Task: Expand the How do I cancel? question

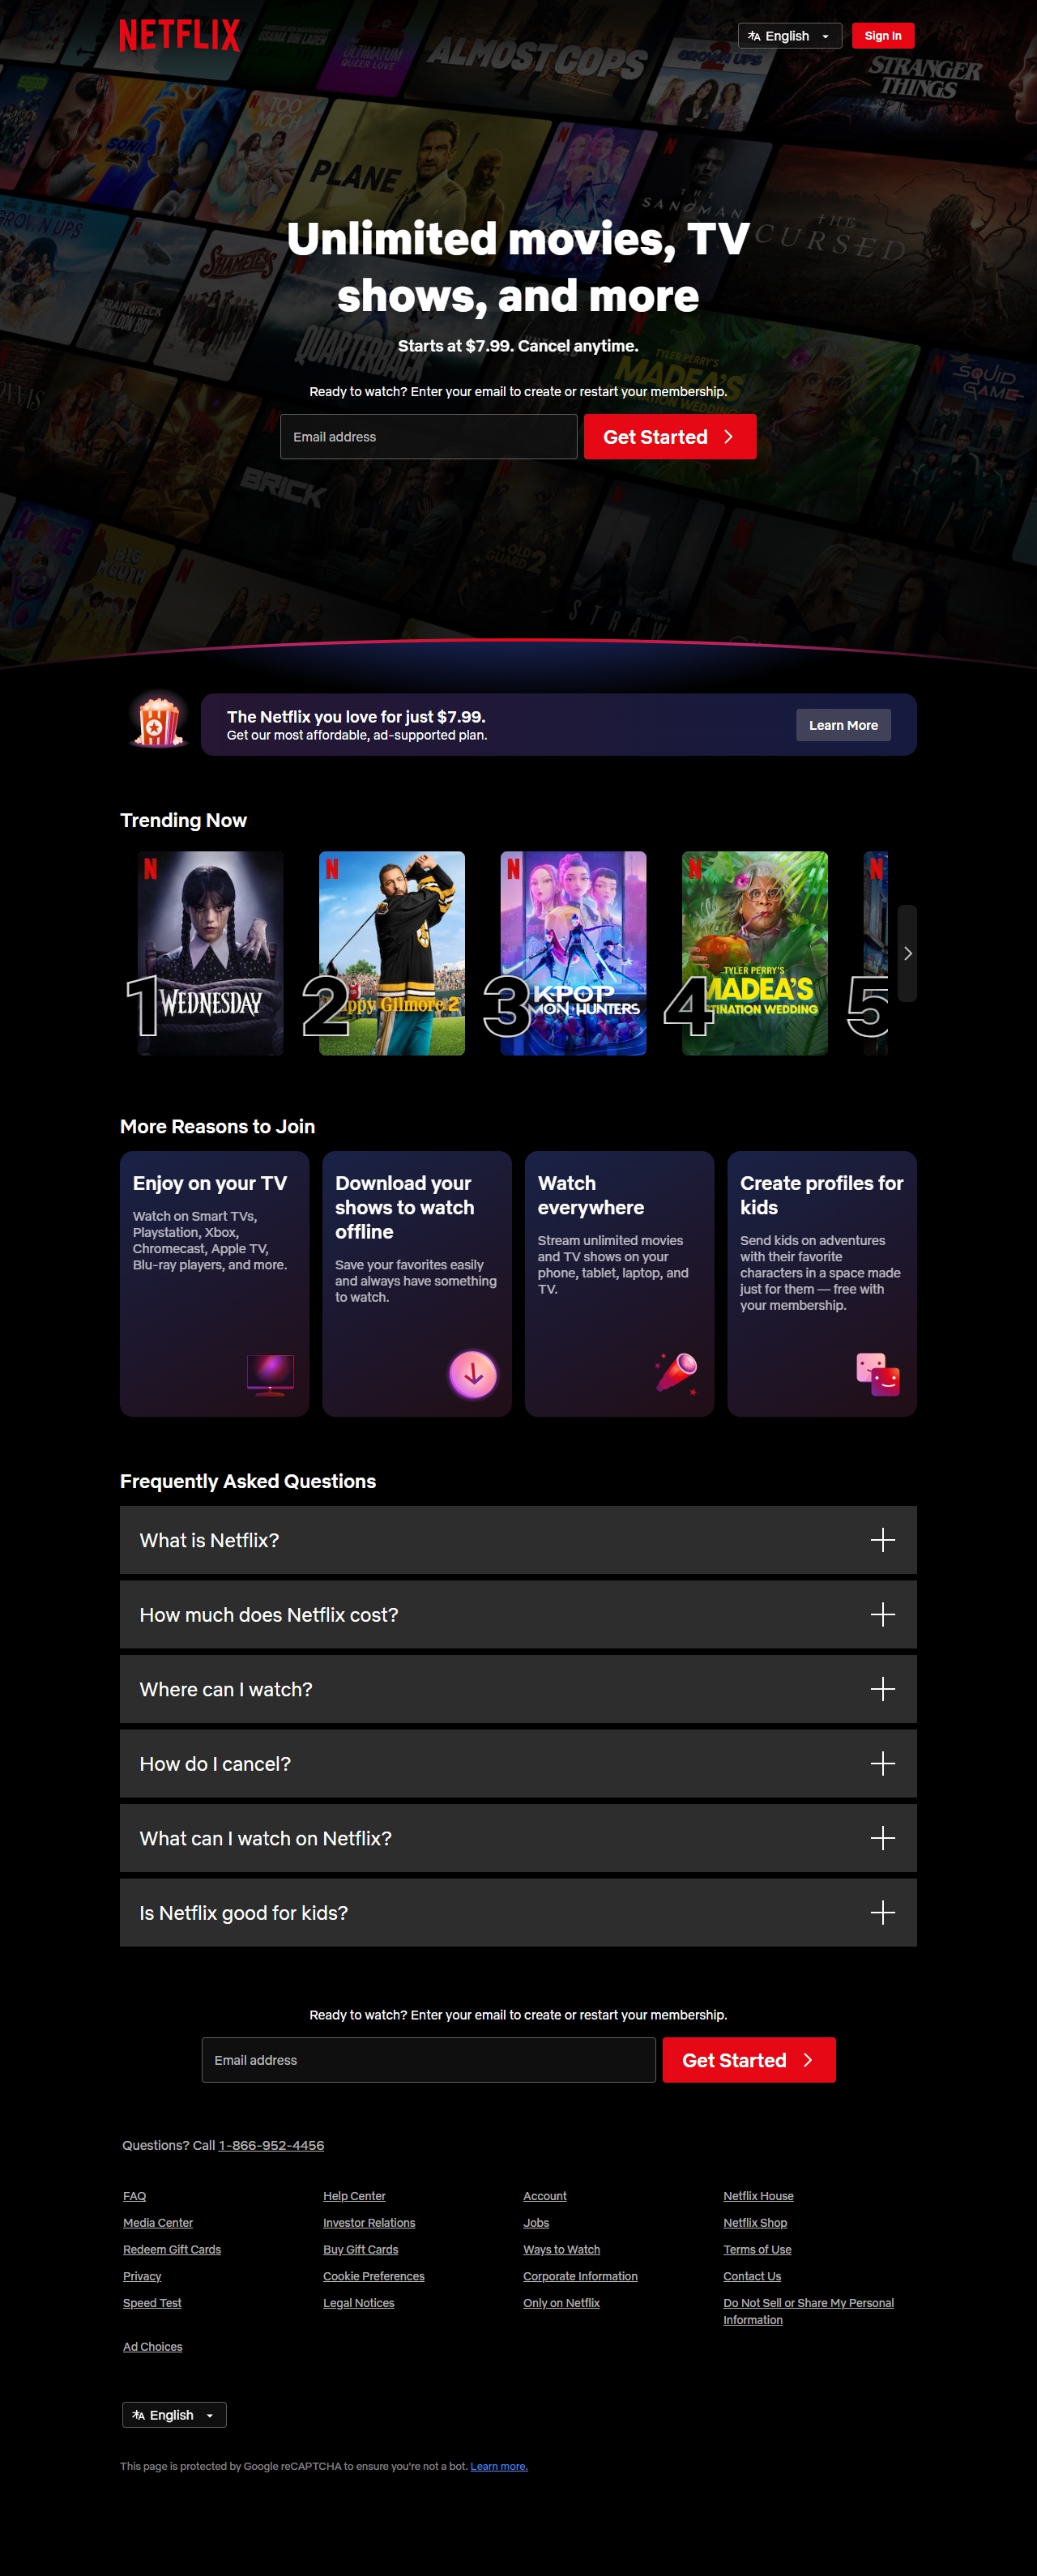Action: (518, 1763)
